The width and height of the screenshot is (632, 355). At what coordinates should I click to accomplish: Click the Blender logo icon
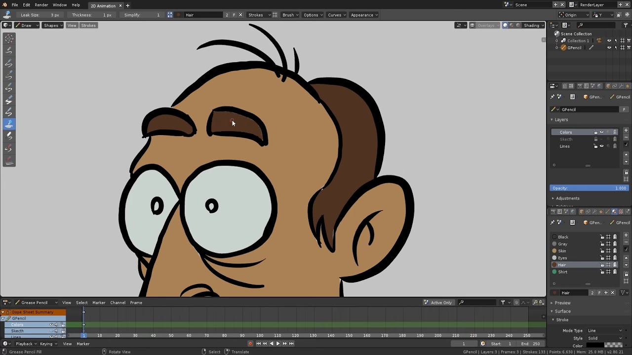click(5, 5)
